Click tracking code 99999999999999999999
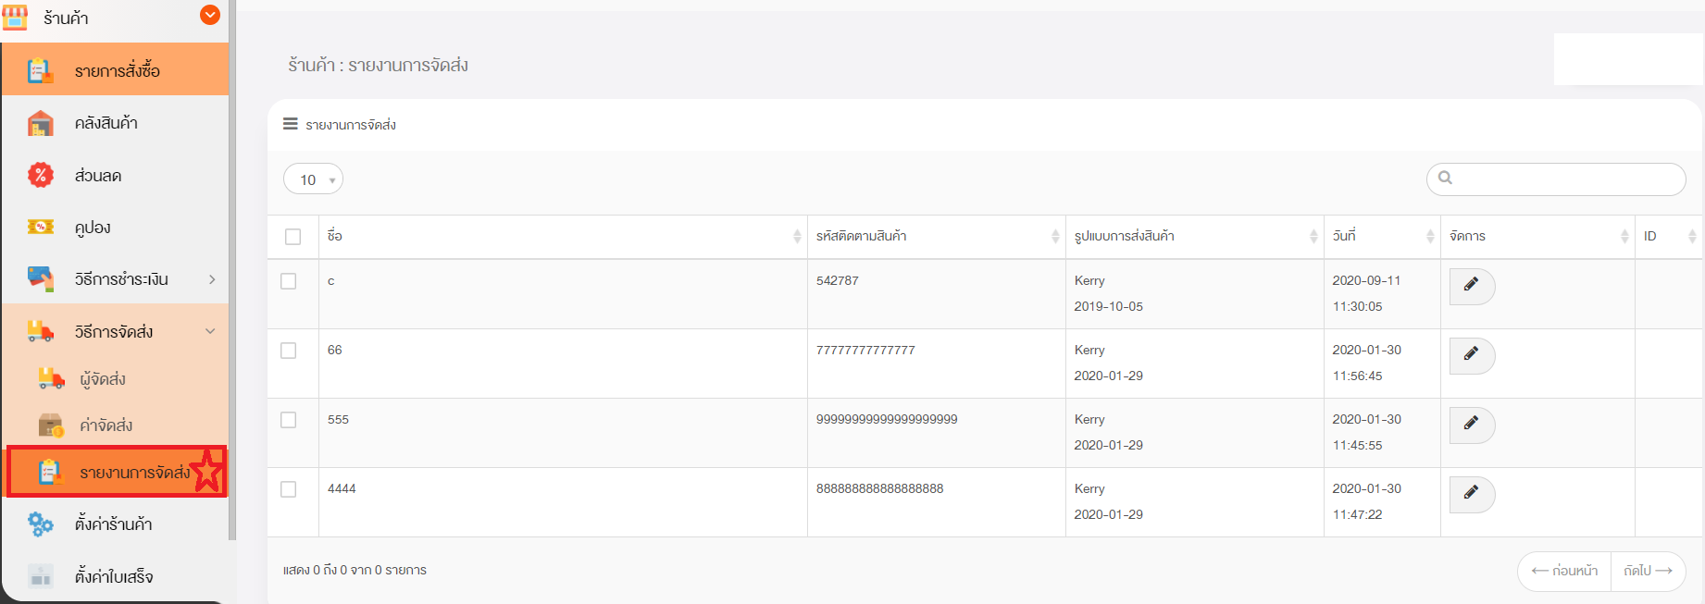The height and width of the screenshot is (604, 1705). click(887, 419)
